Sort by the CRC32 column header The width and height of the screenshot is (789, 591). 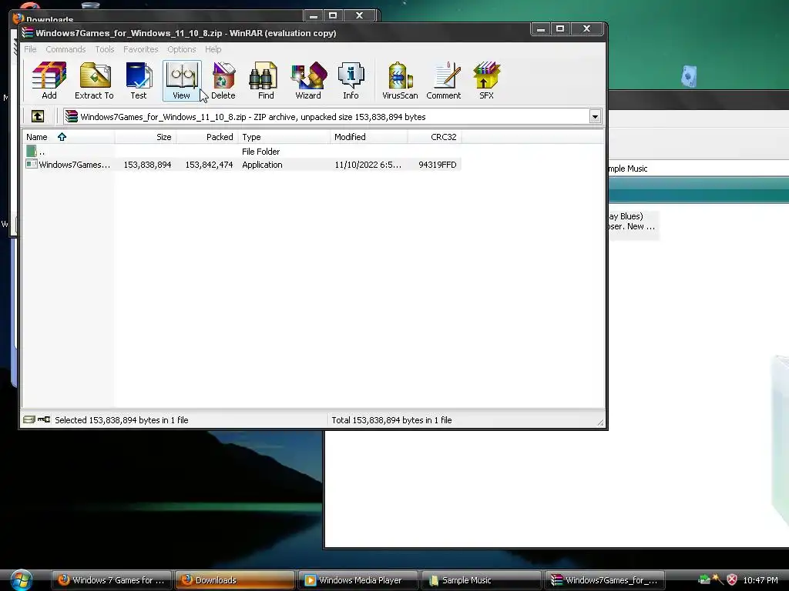(435, 137)
